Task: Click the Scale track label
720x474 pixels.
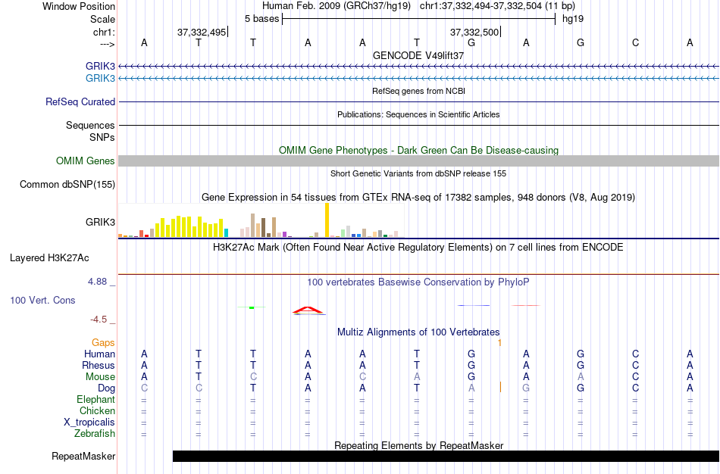Action: [102, 19]
